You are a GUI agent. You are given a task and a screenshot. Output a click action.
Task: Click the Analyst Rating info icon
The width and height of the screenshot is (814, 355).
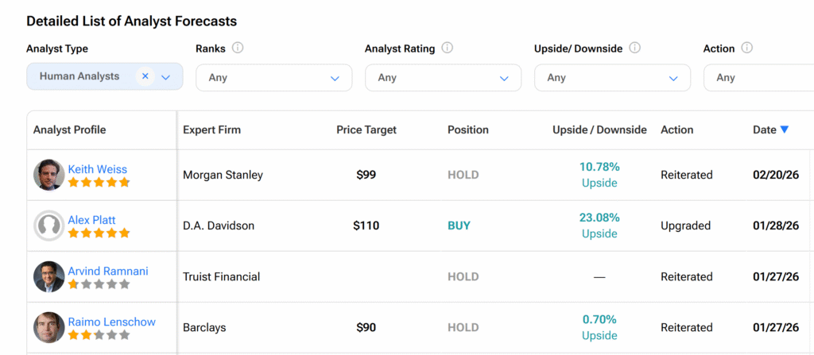pyautogui.click(x=448, y=48)
